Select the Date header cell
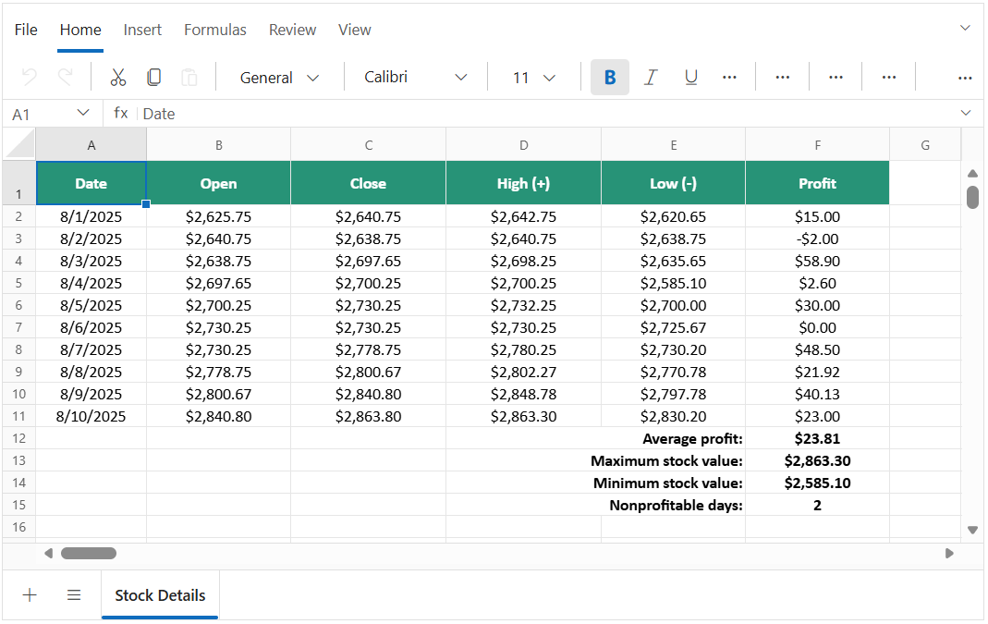The width and height of the screenshot is (988, 624). [91, 183]
